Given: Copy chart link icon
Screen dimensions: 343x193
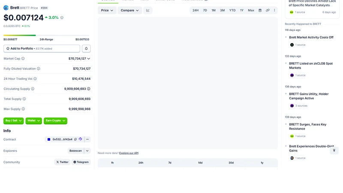Looking at the screenshot, I should (268, 10).
